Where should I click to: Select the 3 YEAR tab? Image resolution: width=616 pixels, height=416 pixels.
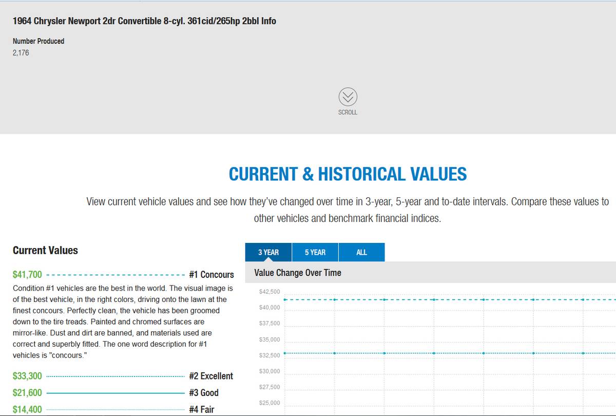point(268,252)
